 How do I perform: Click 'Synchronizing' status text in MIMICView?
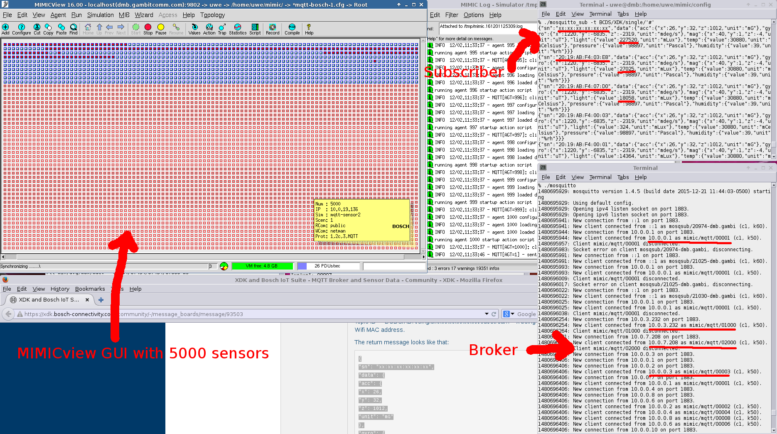tap(20, 267)
